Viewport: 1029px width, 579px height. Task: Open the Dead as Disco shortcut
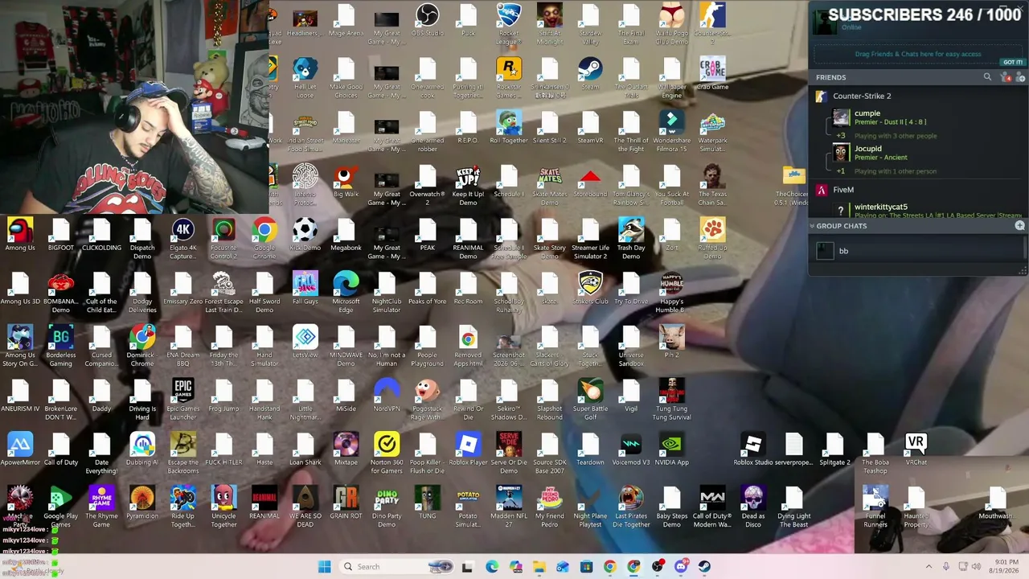coord(752,508)
